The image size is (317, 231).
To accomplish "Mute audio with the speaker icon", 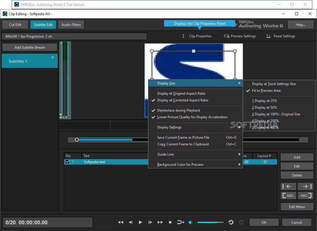I will coord(190,222).
